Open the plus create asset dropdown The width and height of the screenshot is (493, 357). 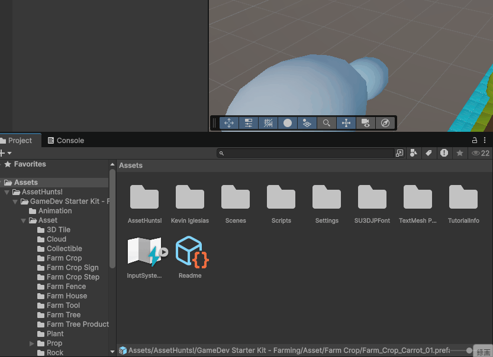click(5, 153)
